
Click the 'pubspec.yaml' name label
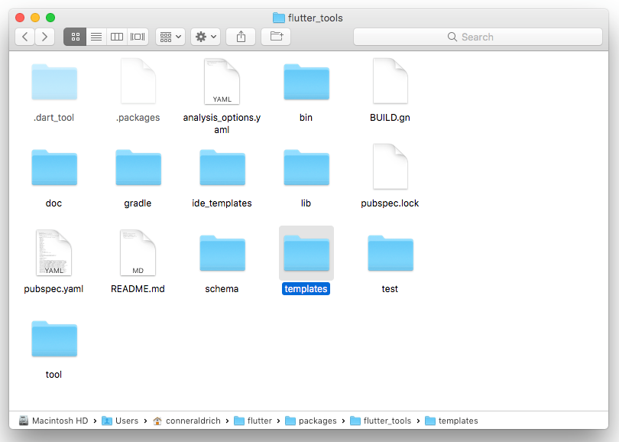tap(53, 289)
